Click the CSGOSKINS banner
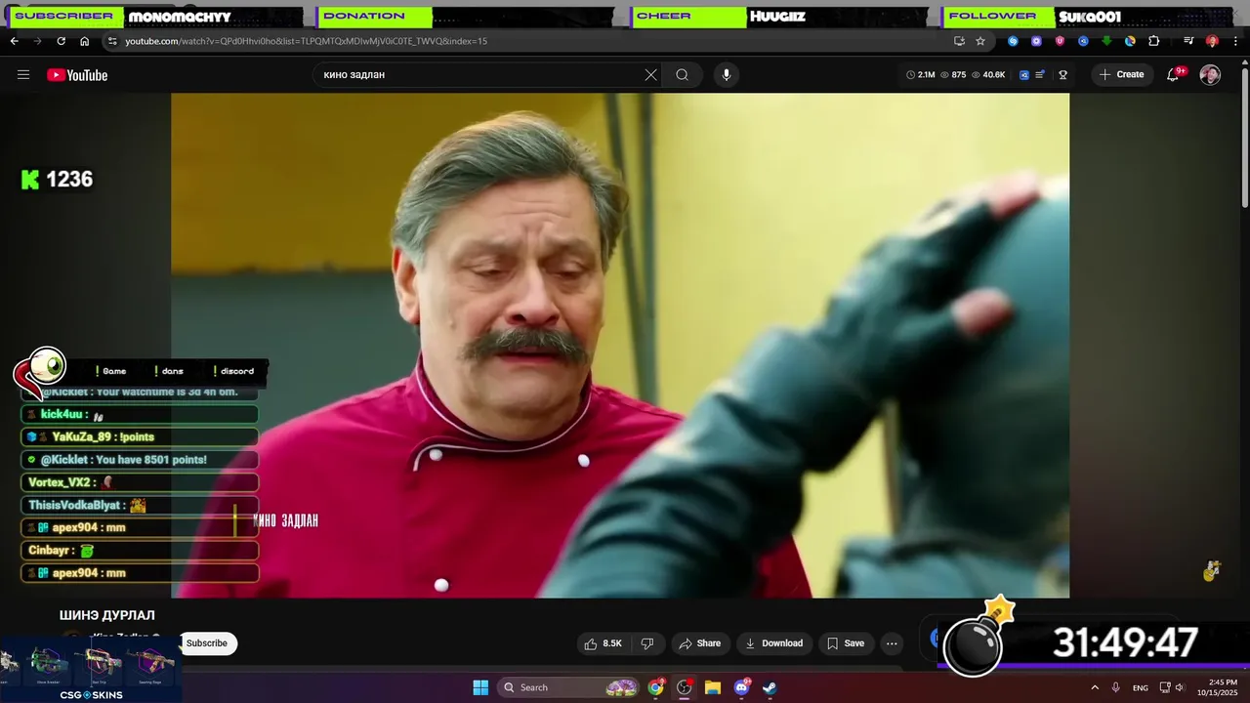 click(x=91, y=668)
